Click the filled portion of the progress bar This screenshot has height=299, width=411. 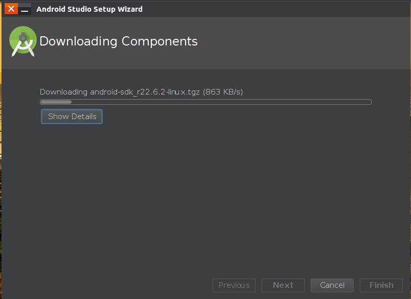point(56,102)
